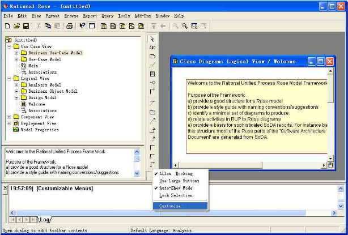The width and height of the screenshot is (348, 235).
Task: Click documentation pane scroll down arrow
Action: pos(137,173)
